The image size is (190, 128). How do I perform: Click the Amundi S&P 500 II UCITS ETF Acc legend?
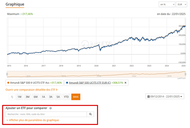[34, 83]
